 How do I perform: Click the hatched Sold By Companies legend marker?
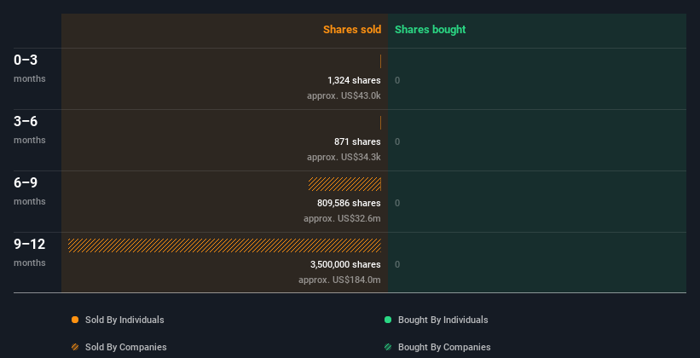pyautogui.click(x=75, y=347)
